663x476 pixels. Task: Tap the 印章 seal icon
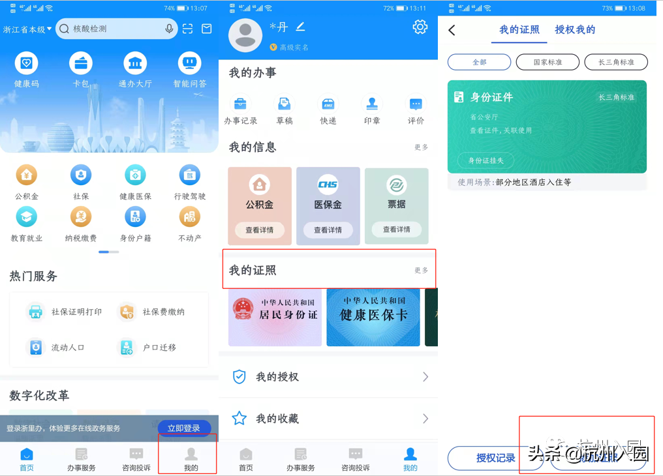[x=372, y=104]
